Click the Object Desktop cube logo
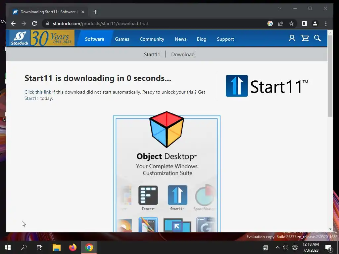Viewport: 339px width, 254px height. [x=167, y=130]
